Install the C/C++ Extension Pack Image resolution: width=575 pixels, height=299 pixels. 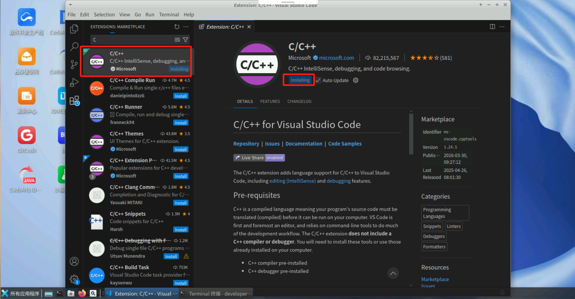pyautogui.click(x=181, y=176)
